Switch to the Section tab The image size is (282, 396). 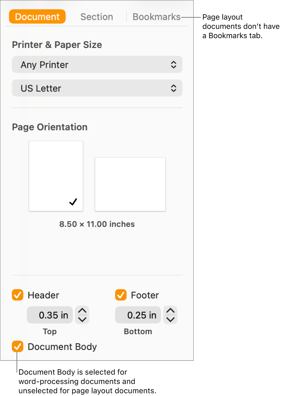click(97, 17)
